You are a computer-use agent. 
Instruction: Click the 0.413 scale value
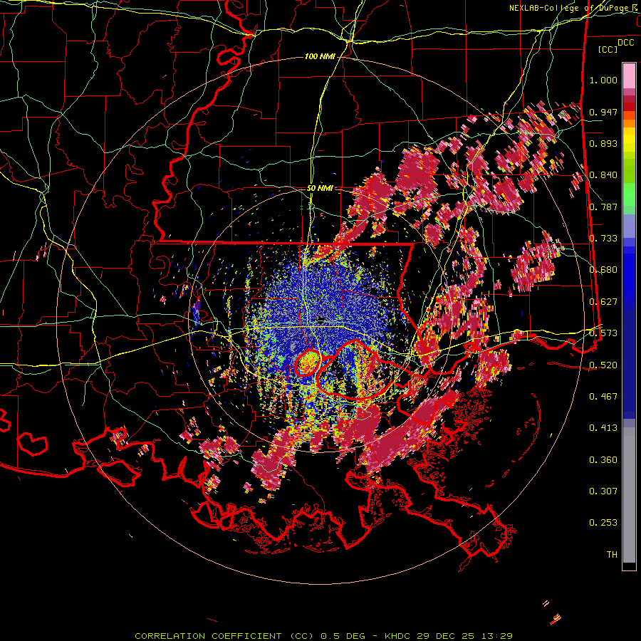(x=603, y=428)
